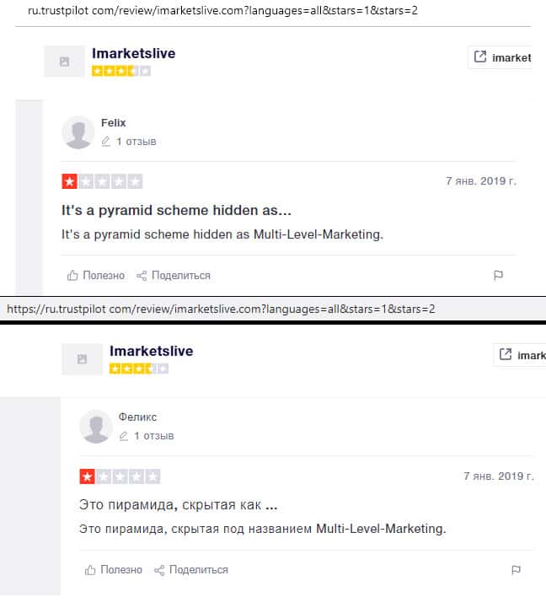Viewport: 546px width, 608px height.
Task: Click the thumbs-up icon in the bottom review
Action: pos(91,570)
